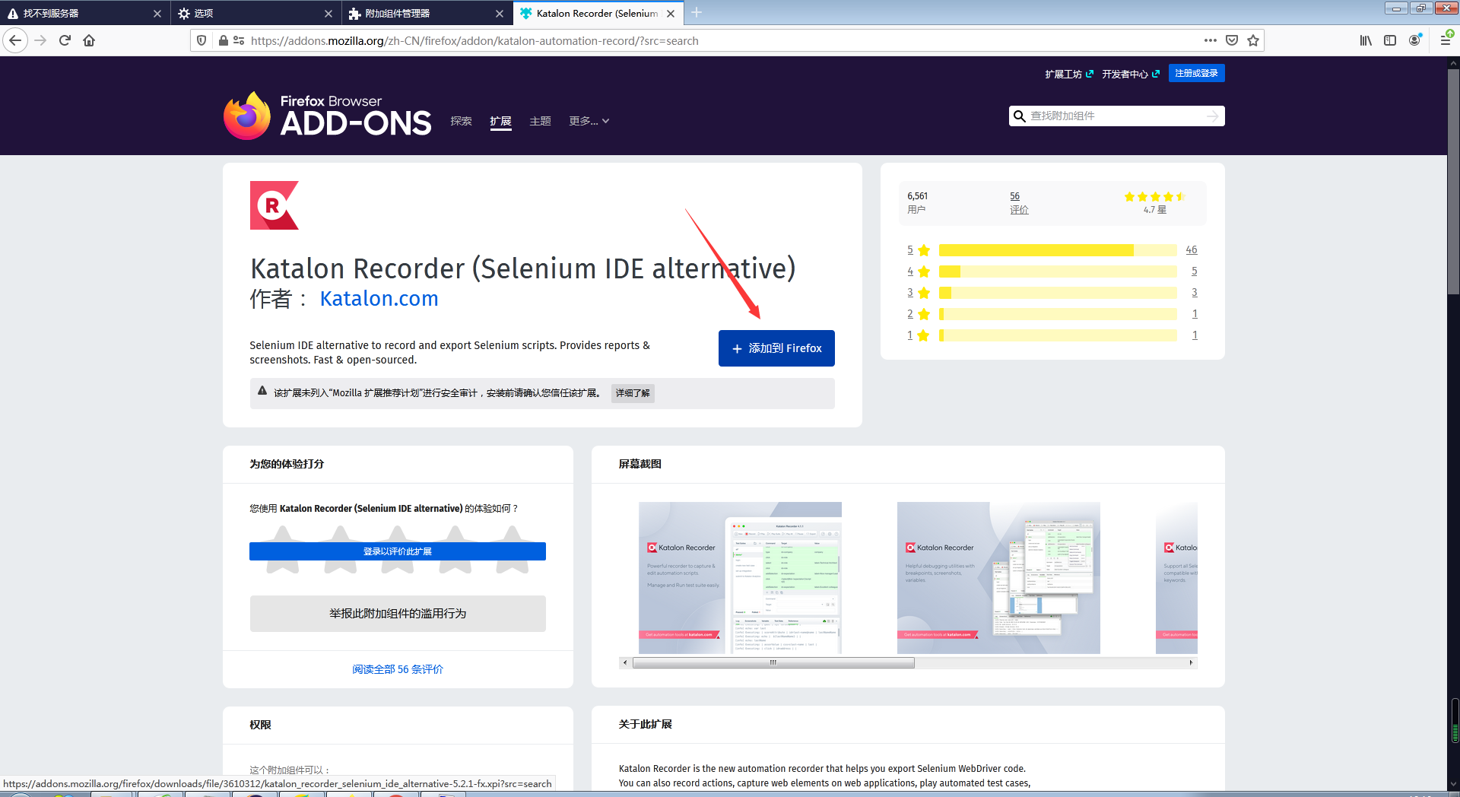Filter reviews by 4 stars row
Image resolution: width=1460 pixels, height=797 pixels.
(1052, 271)
